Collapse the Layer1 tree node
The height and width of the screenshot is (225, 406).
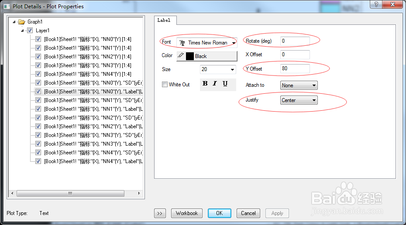tap(23, 31)
